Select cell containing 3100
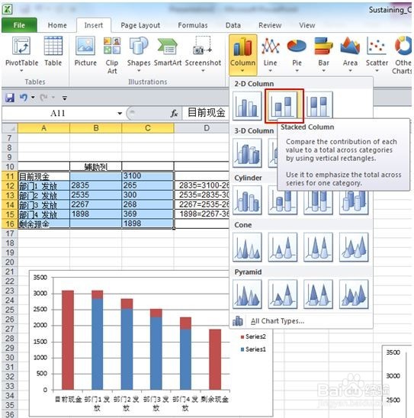The image size is (414, 418). click(148, 176)
